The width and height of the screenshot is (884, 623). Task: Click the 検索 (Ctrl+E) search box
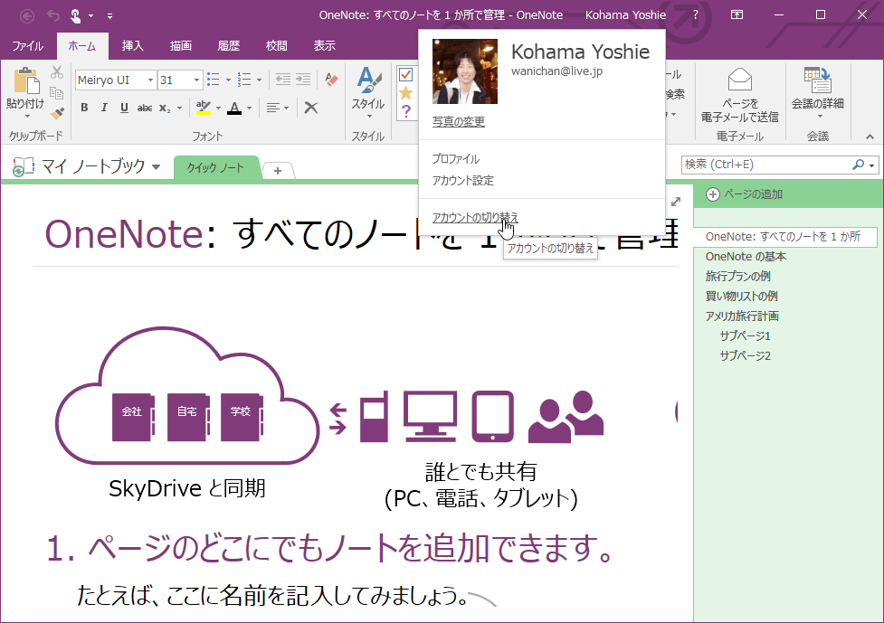[x=765, y=165]
